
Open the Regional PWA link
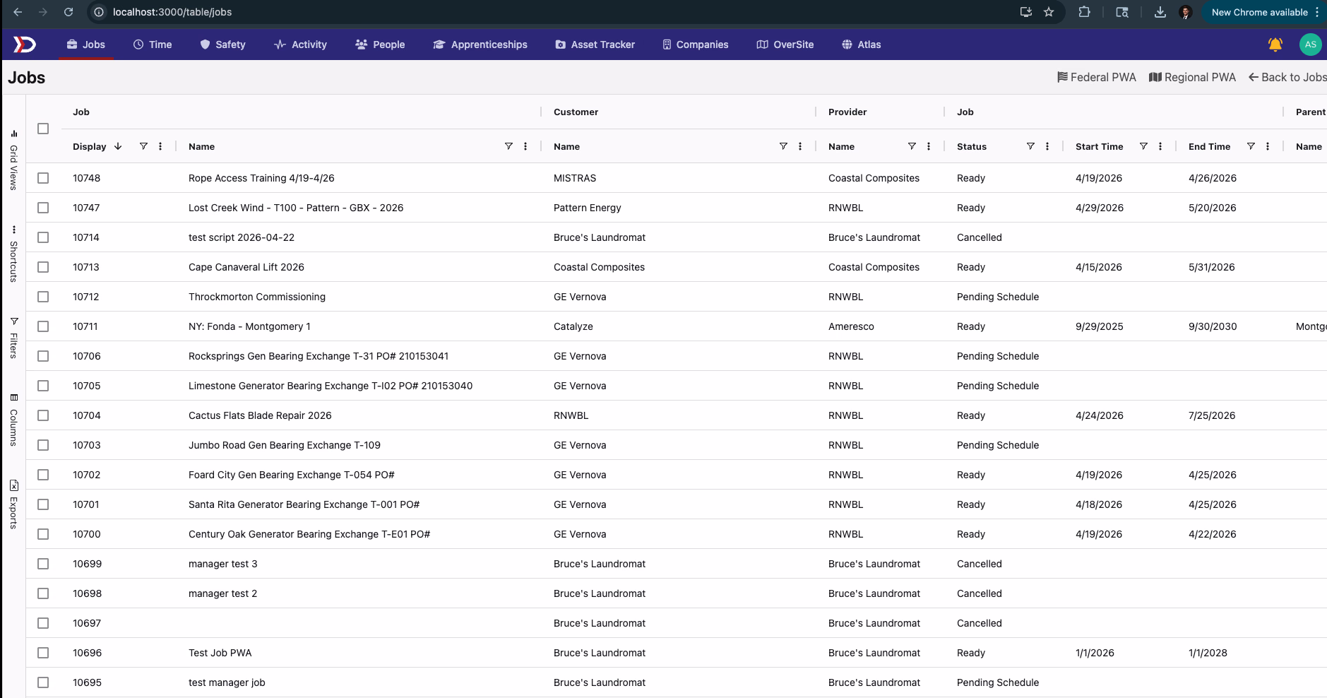1192,77
